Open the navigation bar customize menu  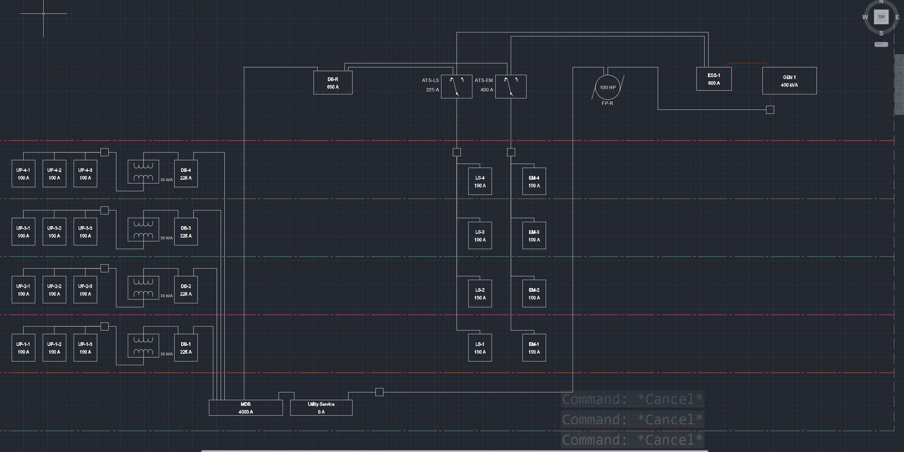point(902,113)
